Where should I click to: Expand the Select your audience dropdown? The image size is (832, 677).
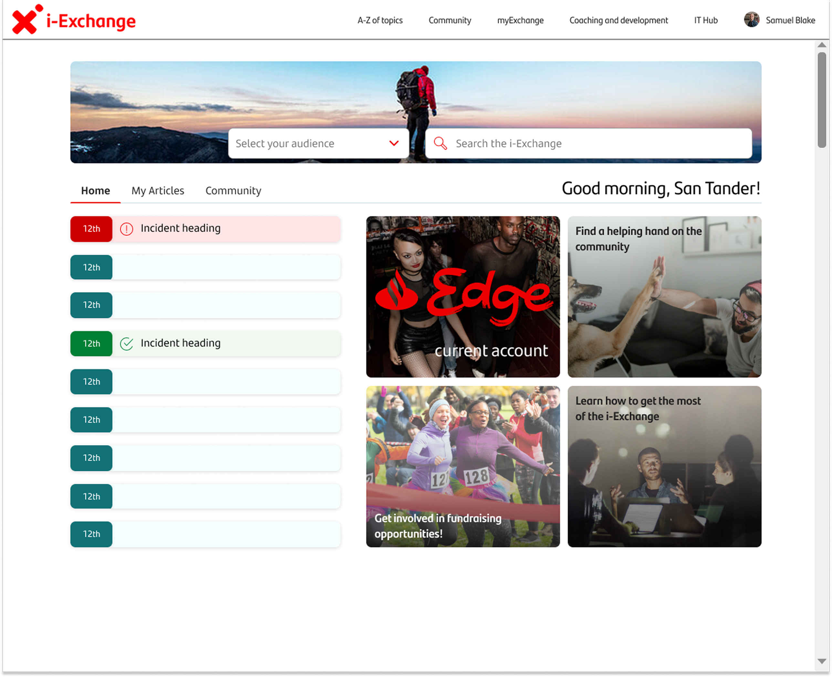(x=318, y=144)
